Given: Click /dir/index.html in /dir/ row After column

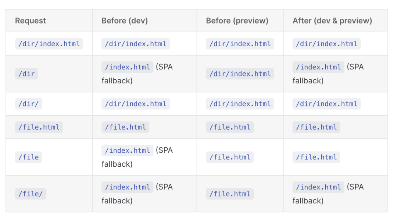Looking at the screenshot, I should click(326, 104).
